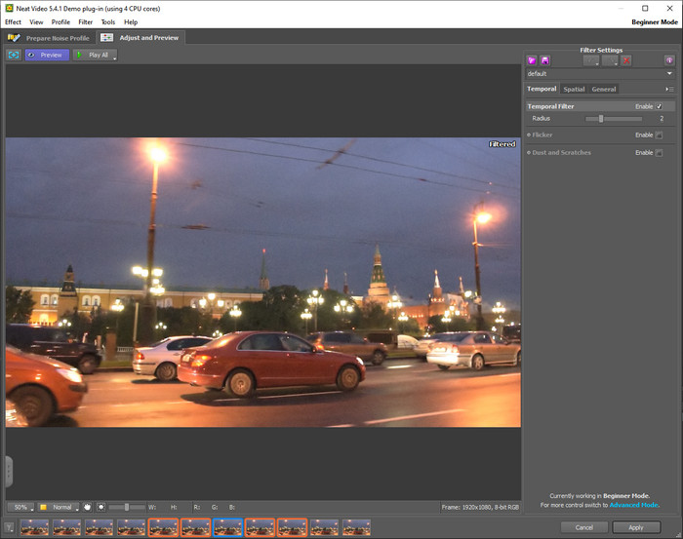Open the filter tabs options menu arrow
This screenshot has width=683, height=539.
669,89
